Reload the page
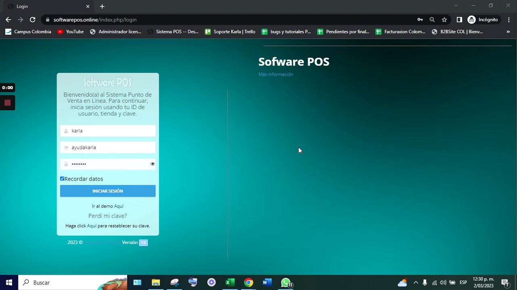The image size is (517, 290). click(33, 19)
